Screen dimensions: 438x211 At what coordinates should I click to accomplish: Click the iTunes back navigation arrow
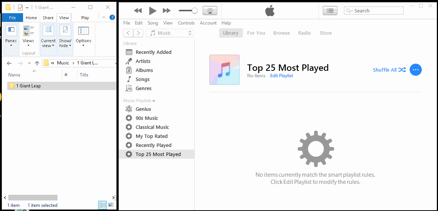click(128, 33)
